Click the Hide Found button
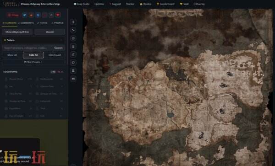 pyautogui.click(x=55, y=55)
